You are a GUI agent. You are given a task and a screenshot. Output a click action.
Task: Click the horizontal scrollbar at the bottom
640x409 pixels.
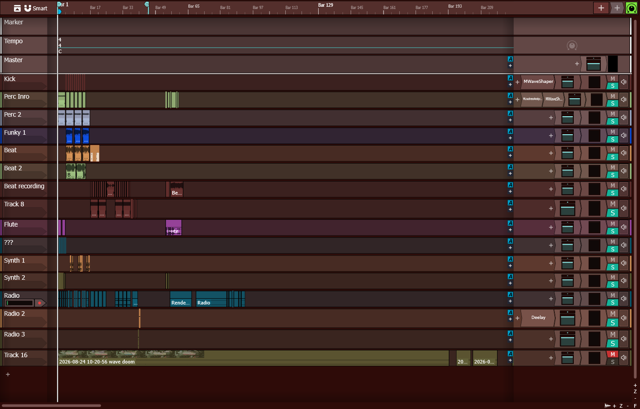tap(51, 405)
